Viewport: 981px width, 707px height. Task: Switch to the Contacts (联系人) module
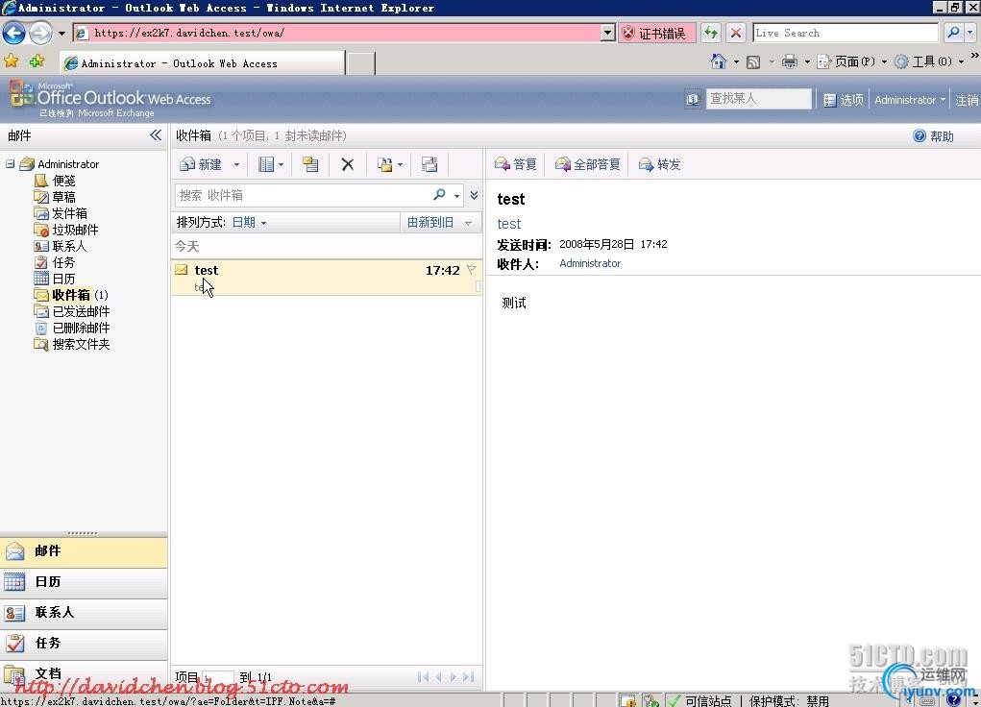point(84,613)
